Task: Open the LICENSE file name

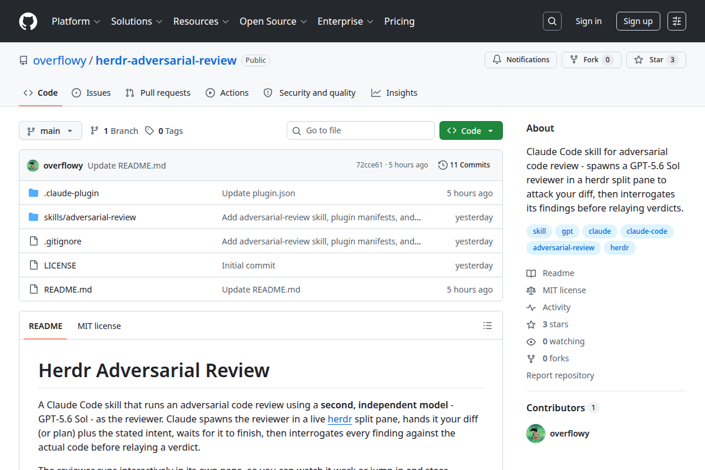Action: pyautogui.click(x=60, y=266)
